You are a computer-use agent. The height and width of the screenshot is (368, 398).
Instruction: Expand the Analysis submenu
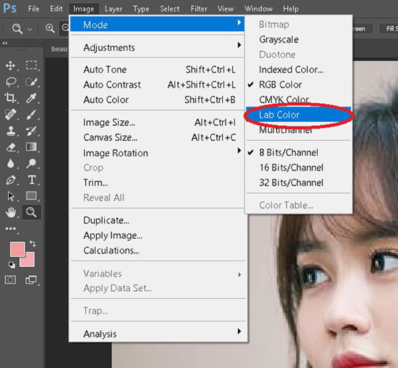pyautogui.click(x=157, y=333)
